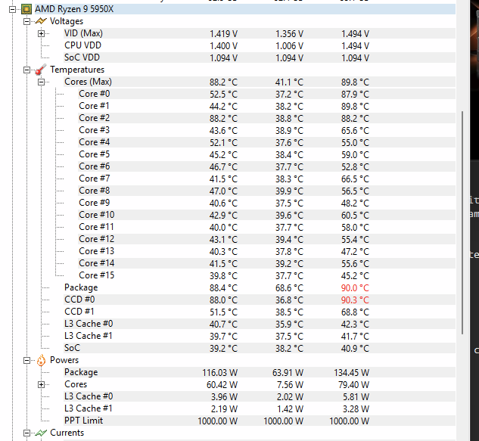Select the Package power row
The image size is (479, 441).
260,372
